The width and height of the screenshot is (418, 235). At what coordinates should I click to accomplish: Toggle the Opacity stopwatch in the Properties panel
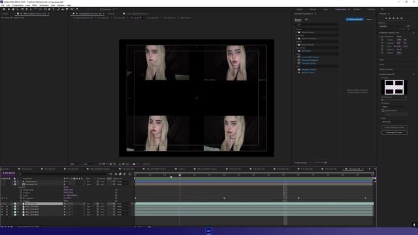coord(382,53)
